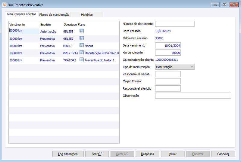Select the MANUT description cell

click(68, 46)
